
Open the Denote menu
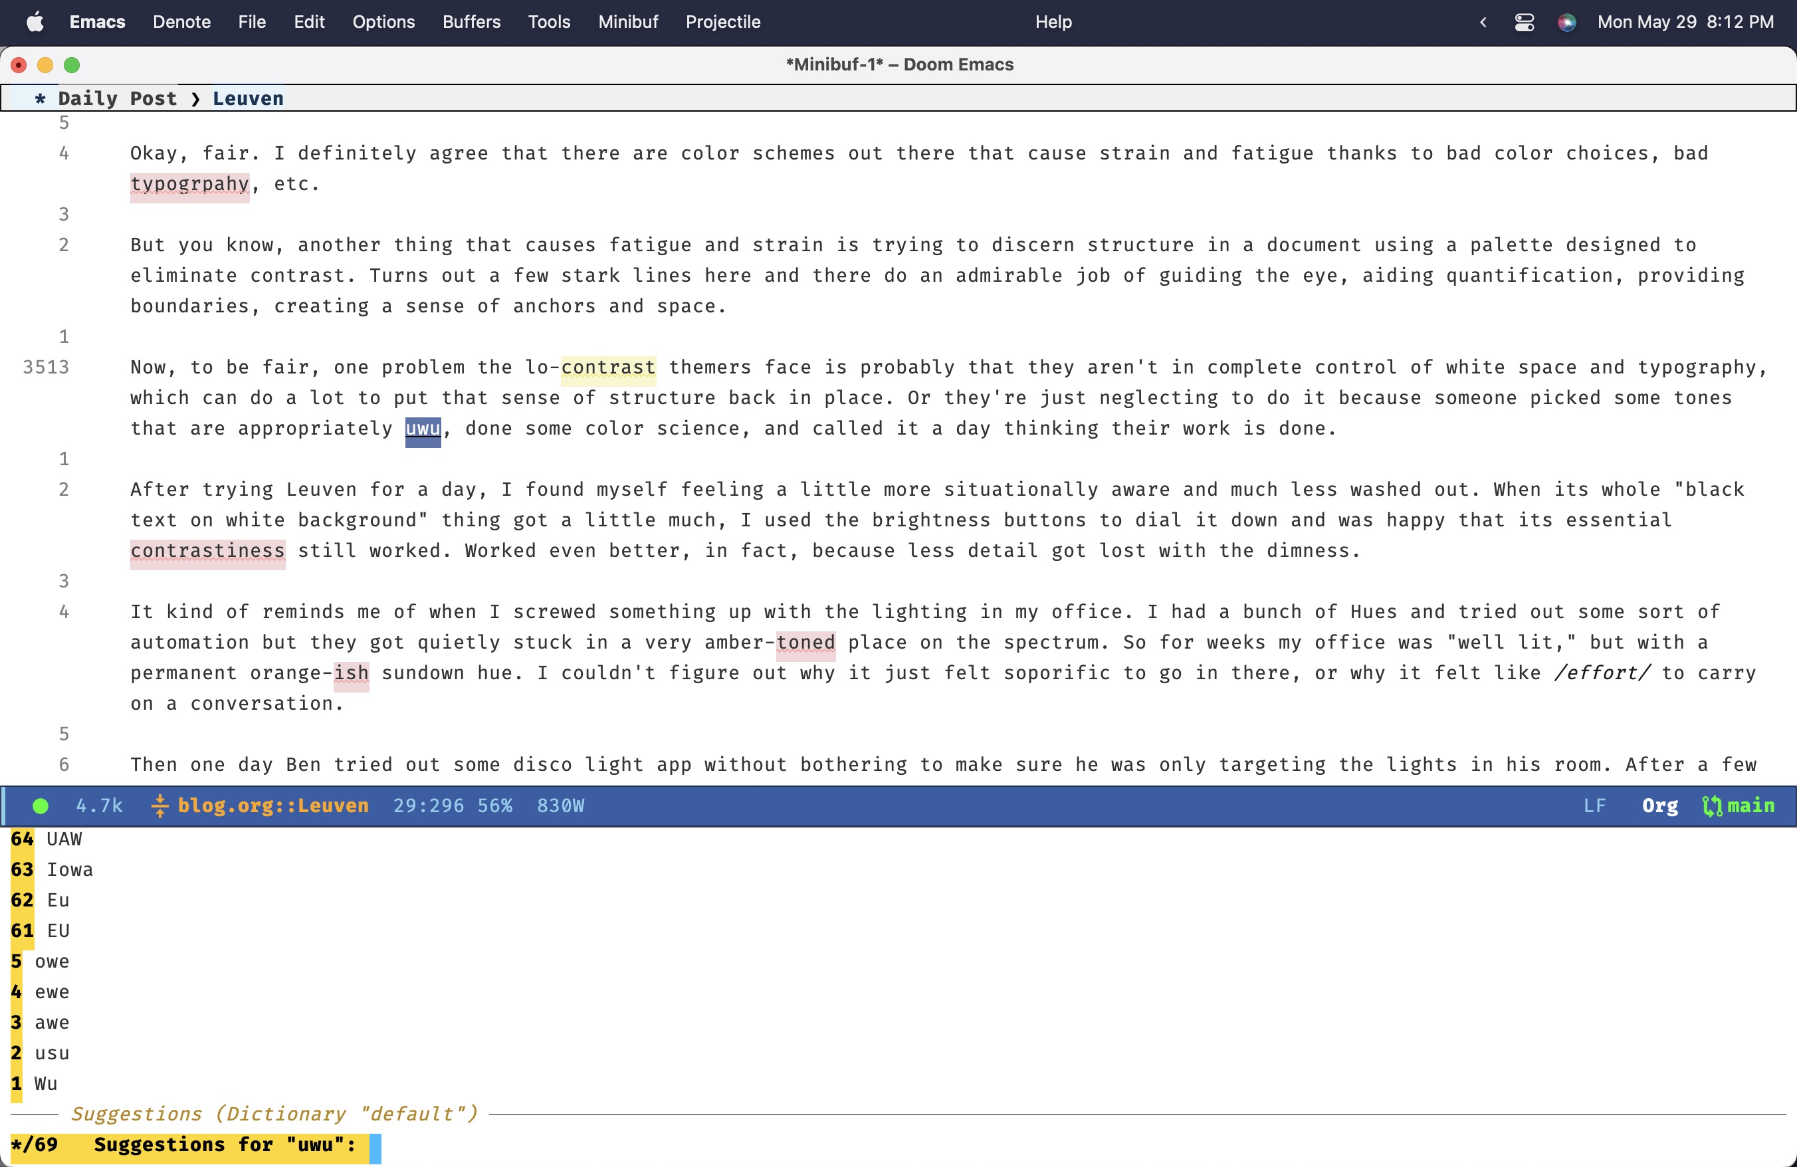point(181,22)
